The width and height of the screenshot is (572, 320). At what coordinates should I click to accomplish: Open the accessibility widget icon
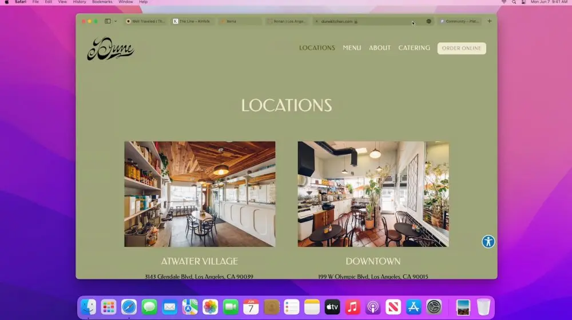click(x=488, y=241)
